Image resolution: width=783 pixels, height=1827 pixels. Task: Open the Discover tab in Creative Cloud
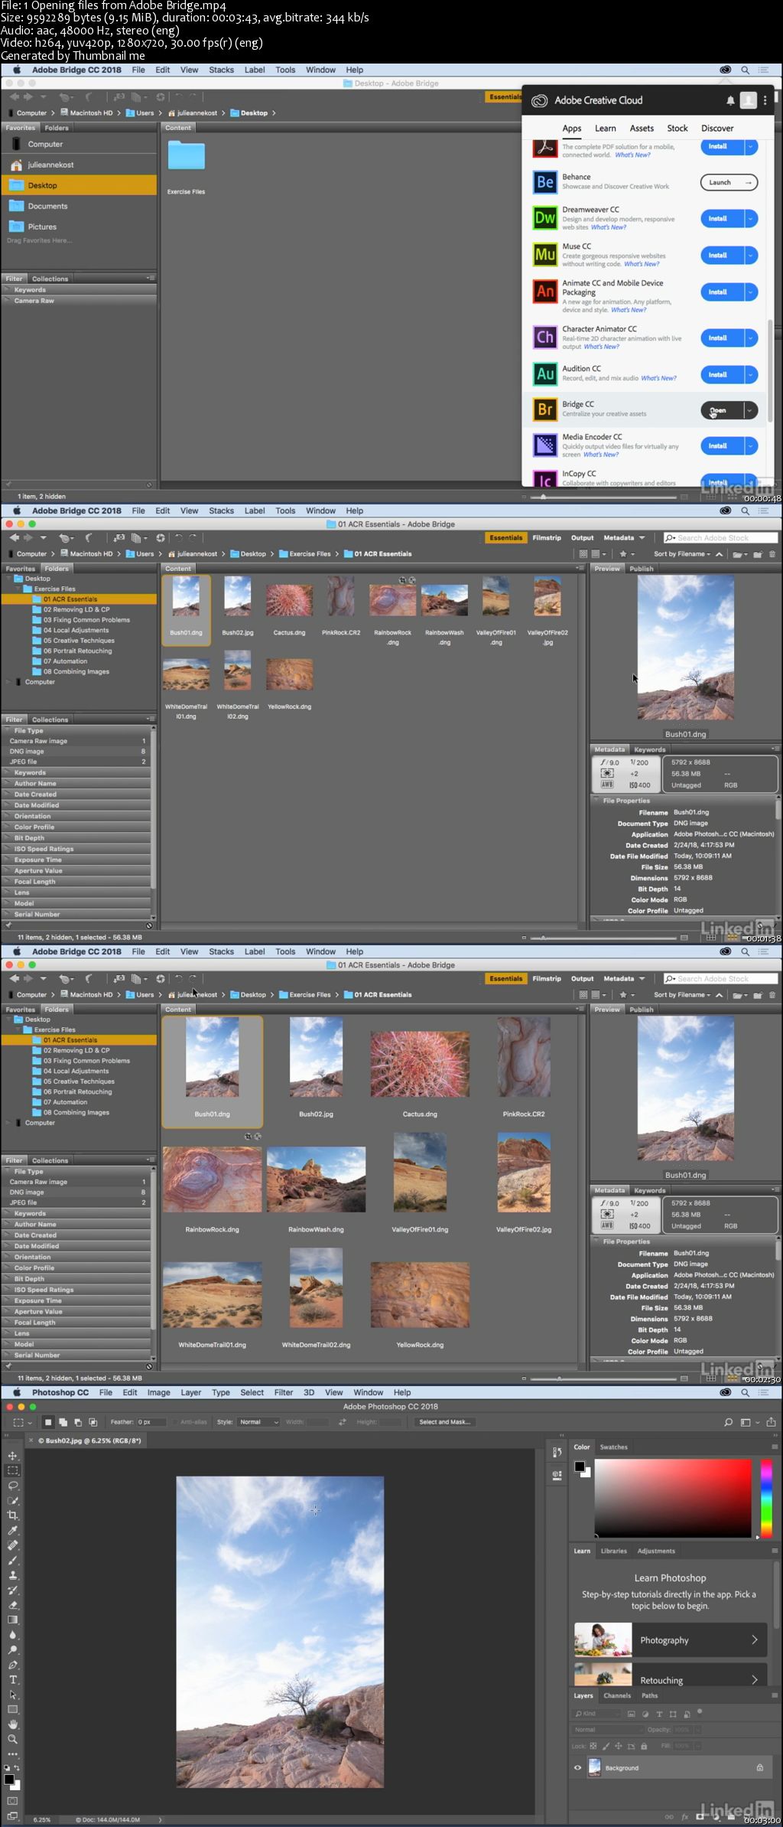coord(717,129)
